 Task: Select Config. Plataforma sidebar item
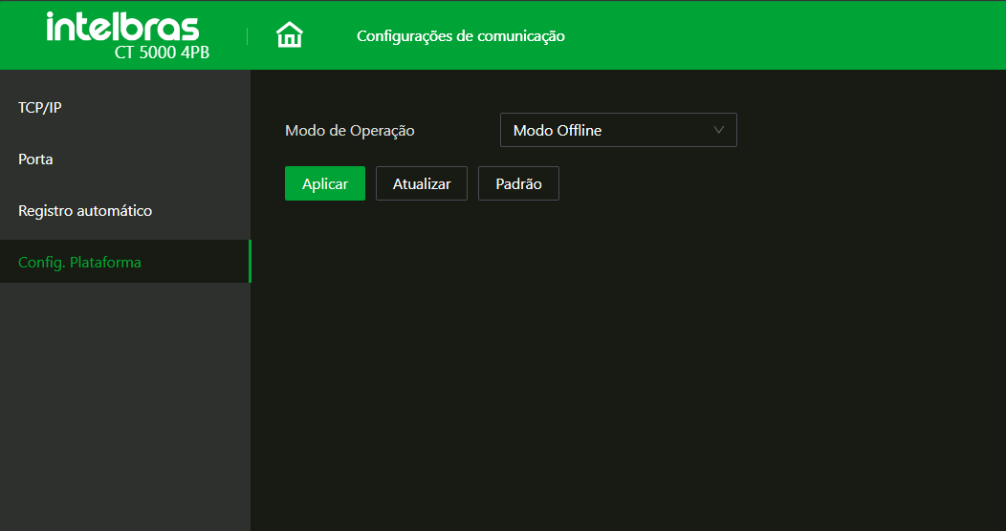tap(79, 263)
